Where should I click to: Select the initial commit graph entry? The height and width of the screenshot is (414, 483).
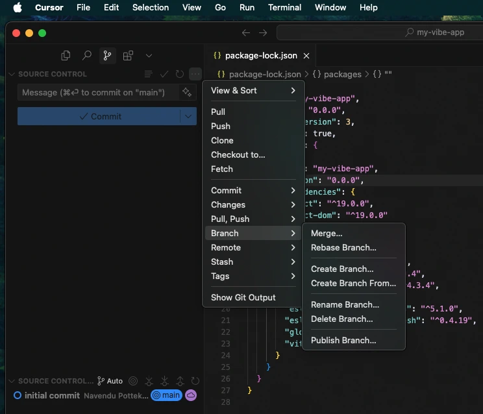(105, 395)
